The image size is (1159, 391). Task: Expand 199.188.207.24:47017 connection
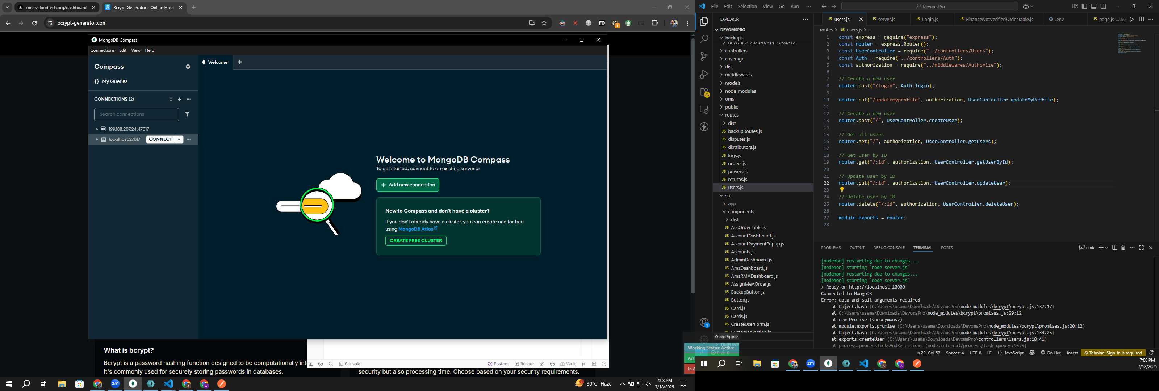[97, 129]
